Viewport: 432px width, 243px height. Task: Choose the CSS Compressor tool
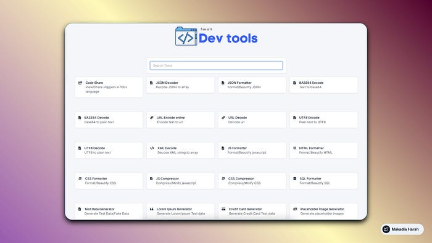click(x=252, y=181)
